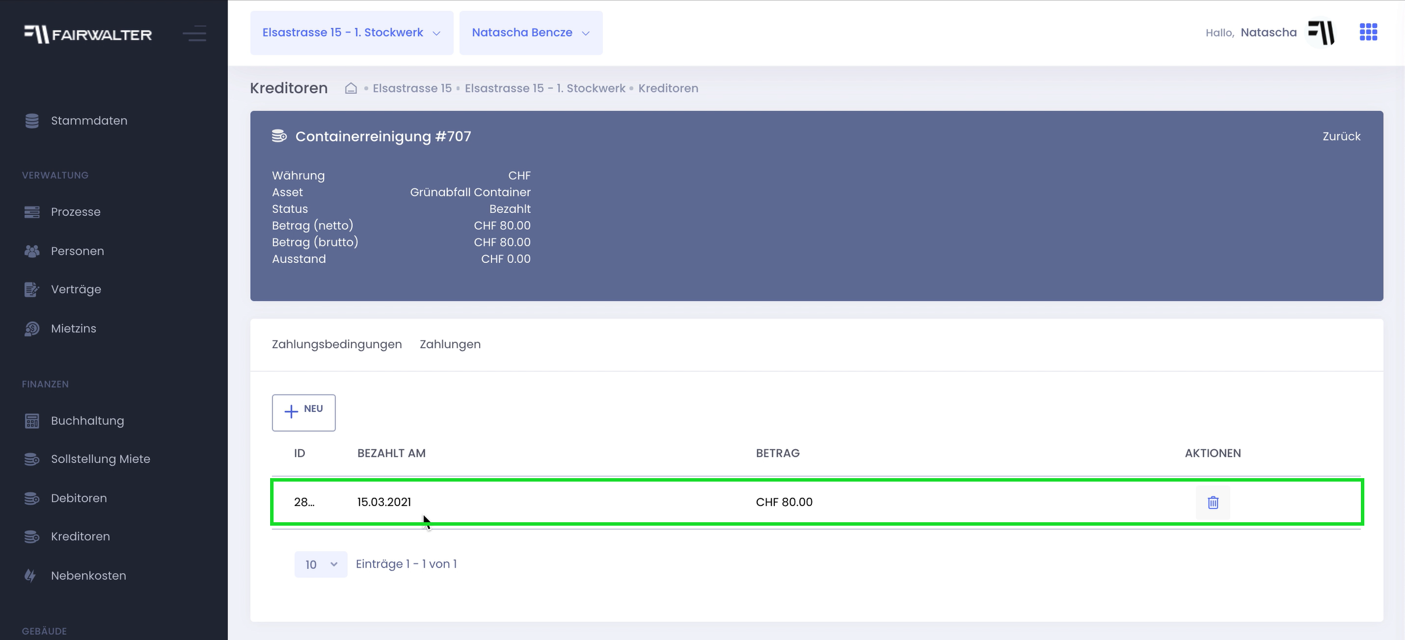Open Sollstellung Miete
This screenshot has width=1405, height=640.
pos(100,459)
